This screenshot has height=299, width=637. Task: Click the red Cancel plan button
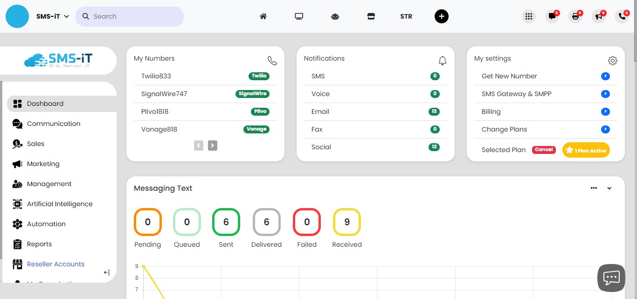coord(544,150)
